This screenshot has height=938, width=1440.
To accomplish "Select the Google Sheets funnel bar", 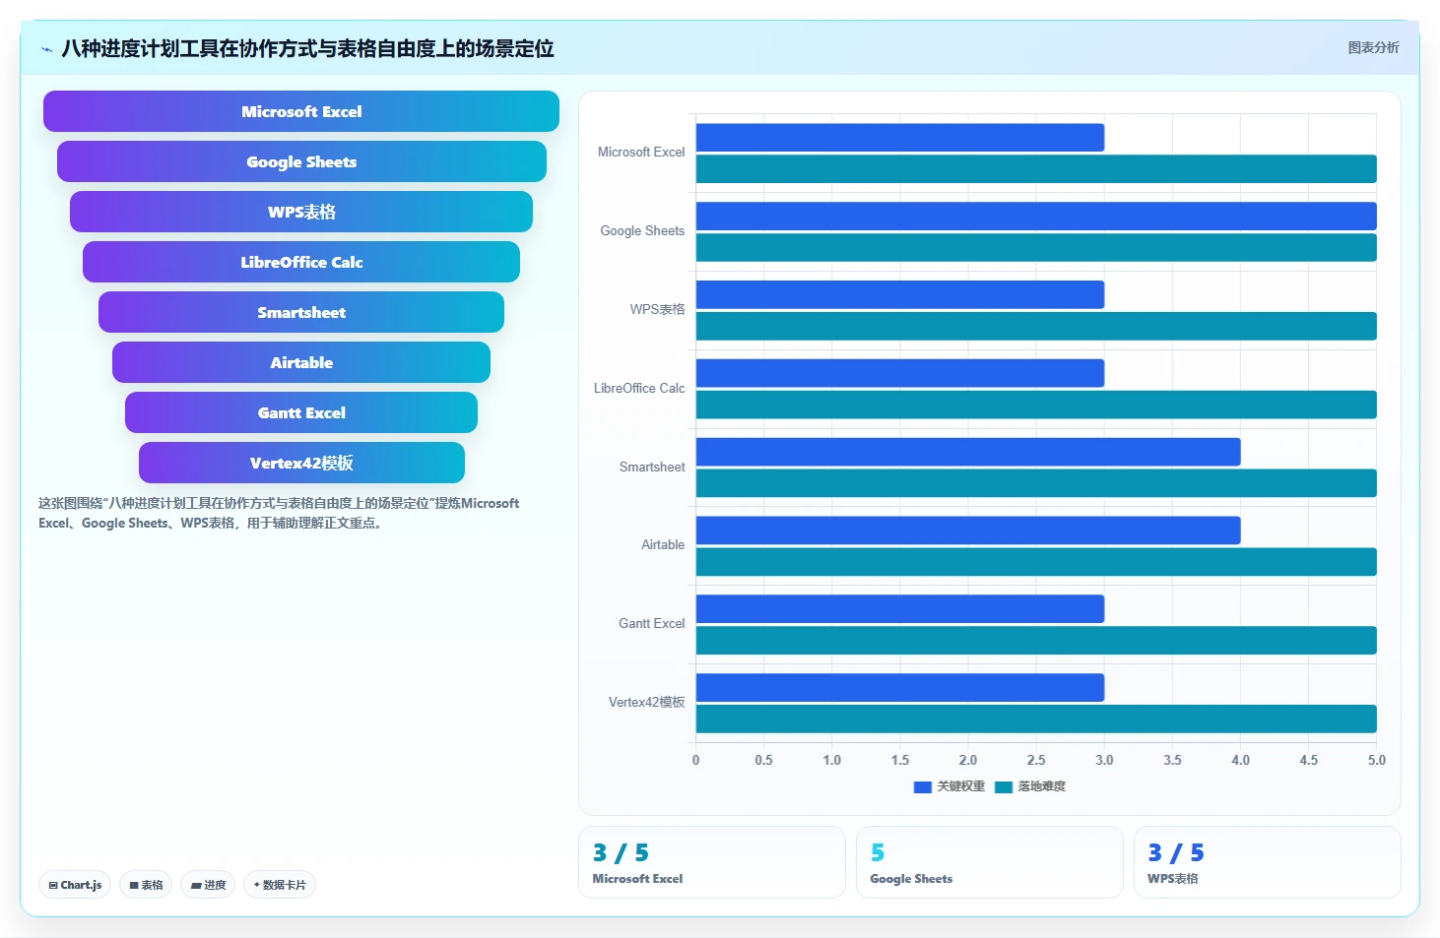I will tap(301, 161).
